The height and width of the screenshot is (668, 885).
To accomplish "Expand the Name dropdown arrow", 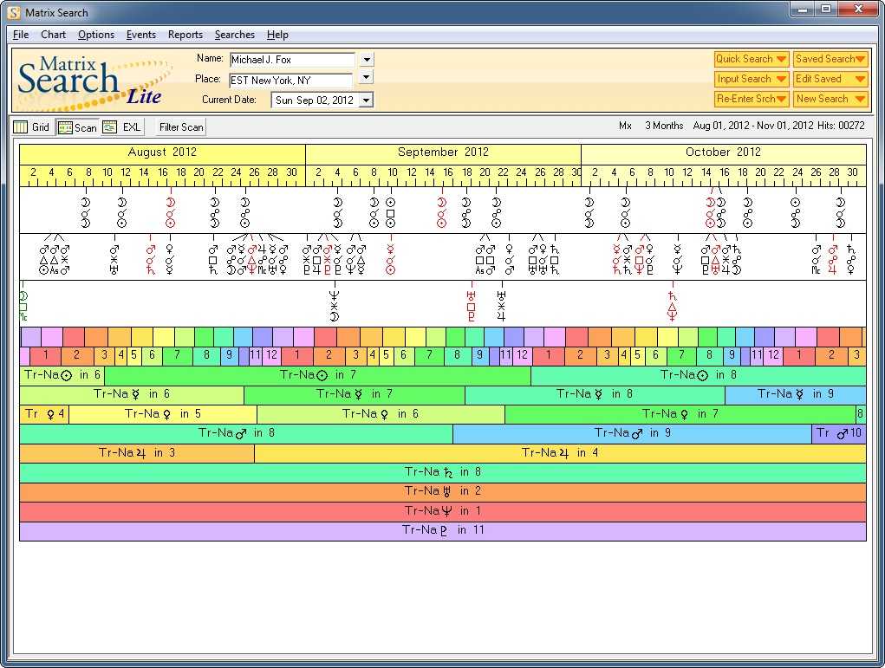I will (x=367, y=59).
